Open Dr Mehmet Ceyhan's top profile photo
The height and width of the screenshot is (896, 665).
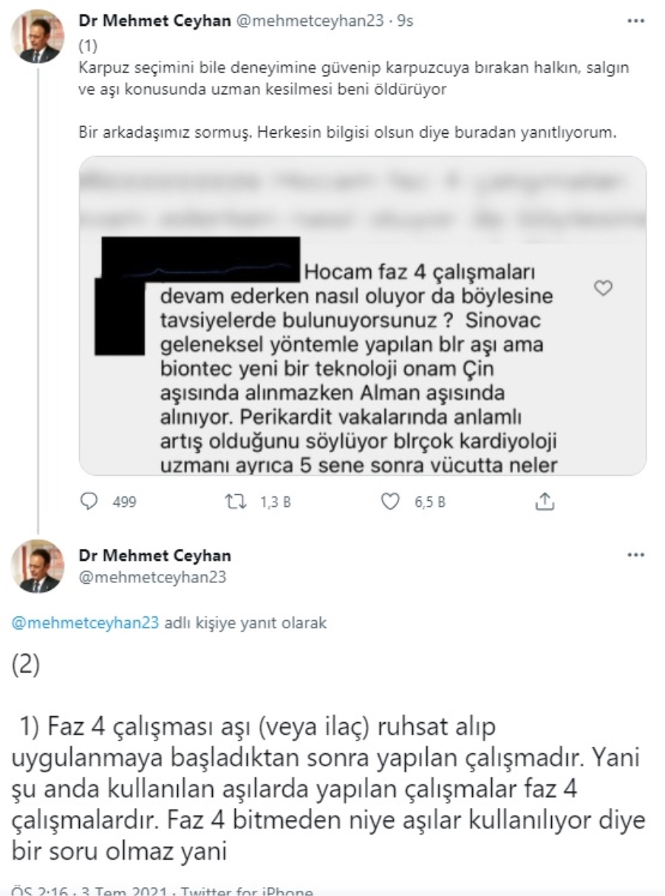click(38, 36)
